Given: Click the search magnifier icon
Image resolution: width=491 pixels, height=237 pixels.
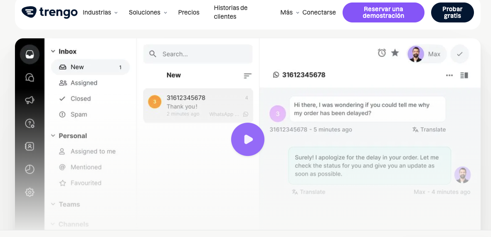Looking at the screenshot, I should [x=153, y=54].
